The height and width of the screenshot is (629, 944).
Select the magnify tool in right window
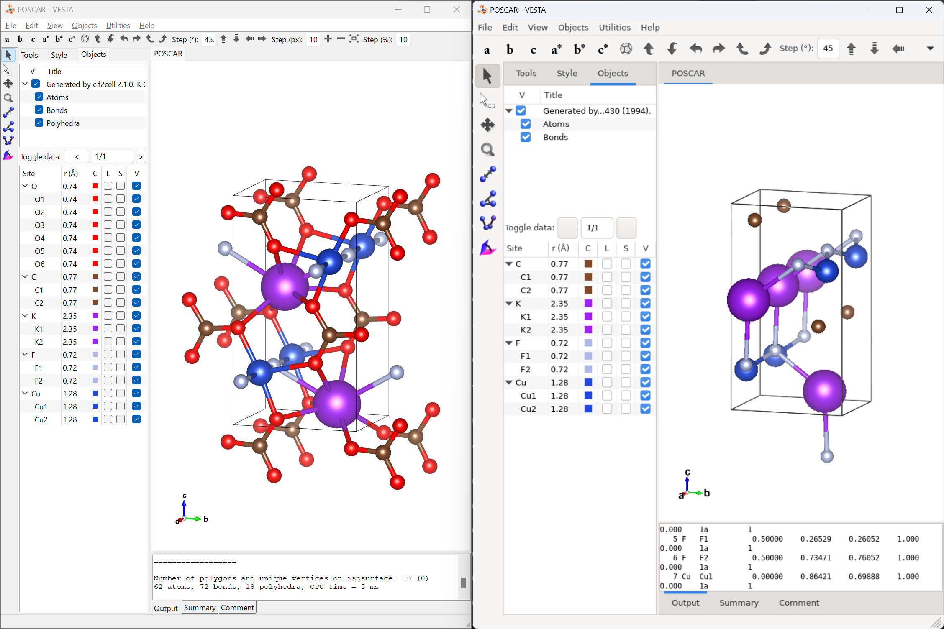(487, 150)
